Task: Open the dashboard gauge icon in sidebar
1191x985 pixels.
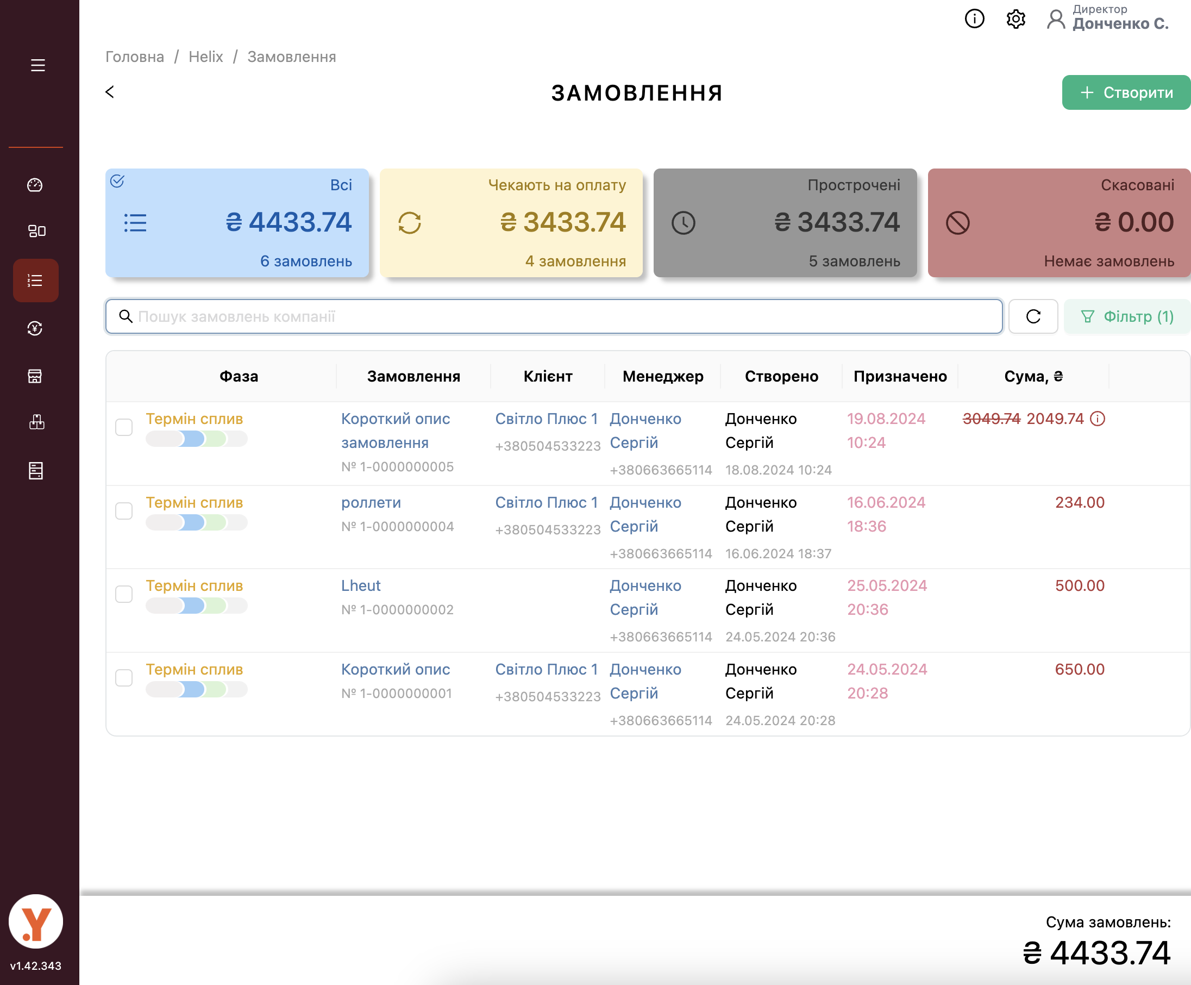Action: [x=35, y=185]
